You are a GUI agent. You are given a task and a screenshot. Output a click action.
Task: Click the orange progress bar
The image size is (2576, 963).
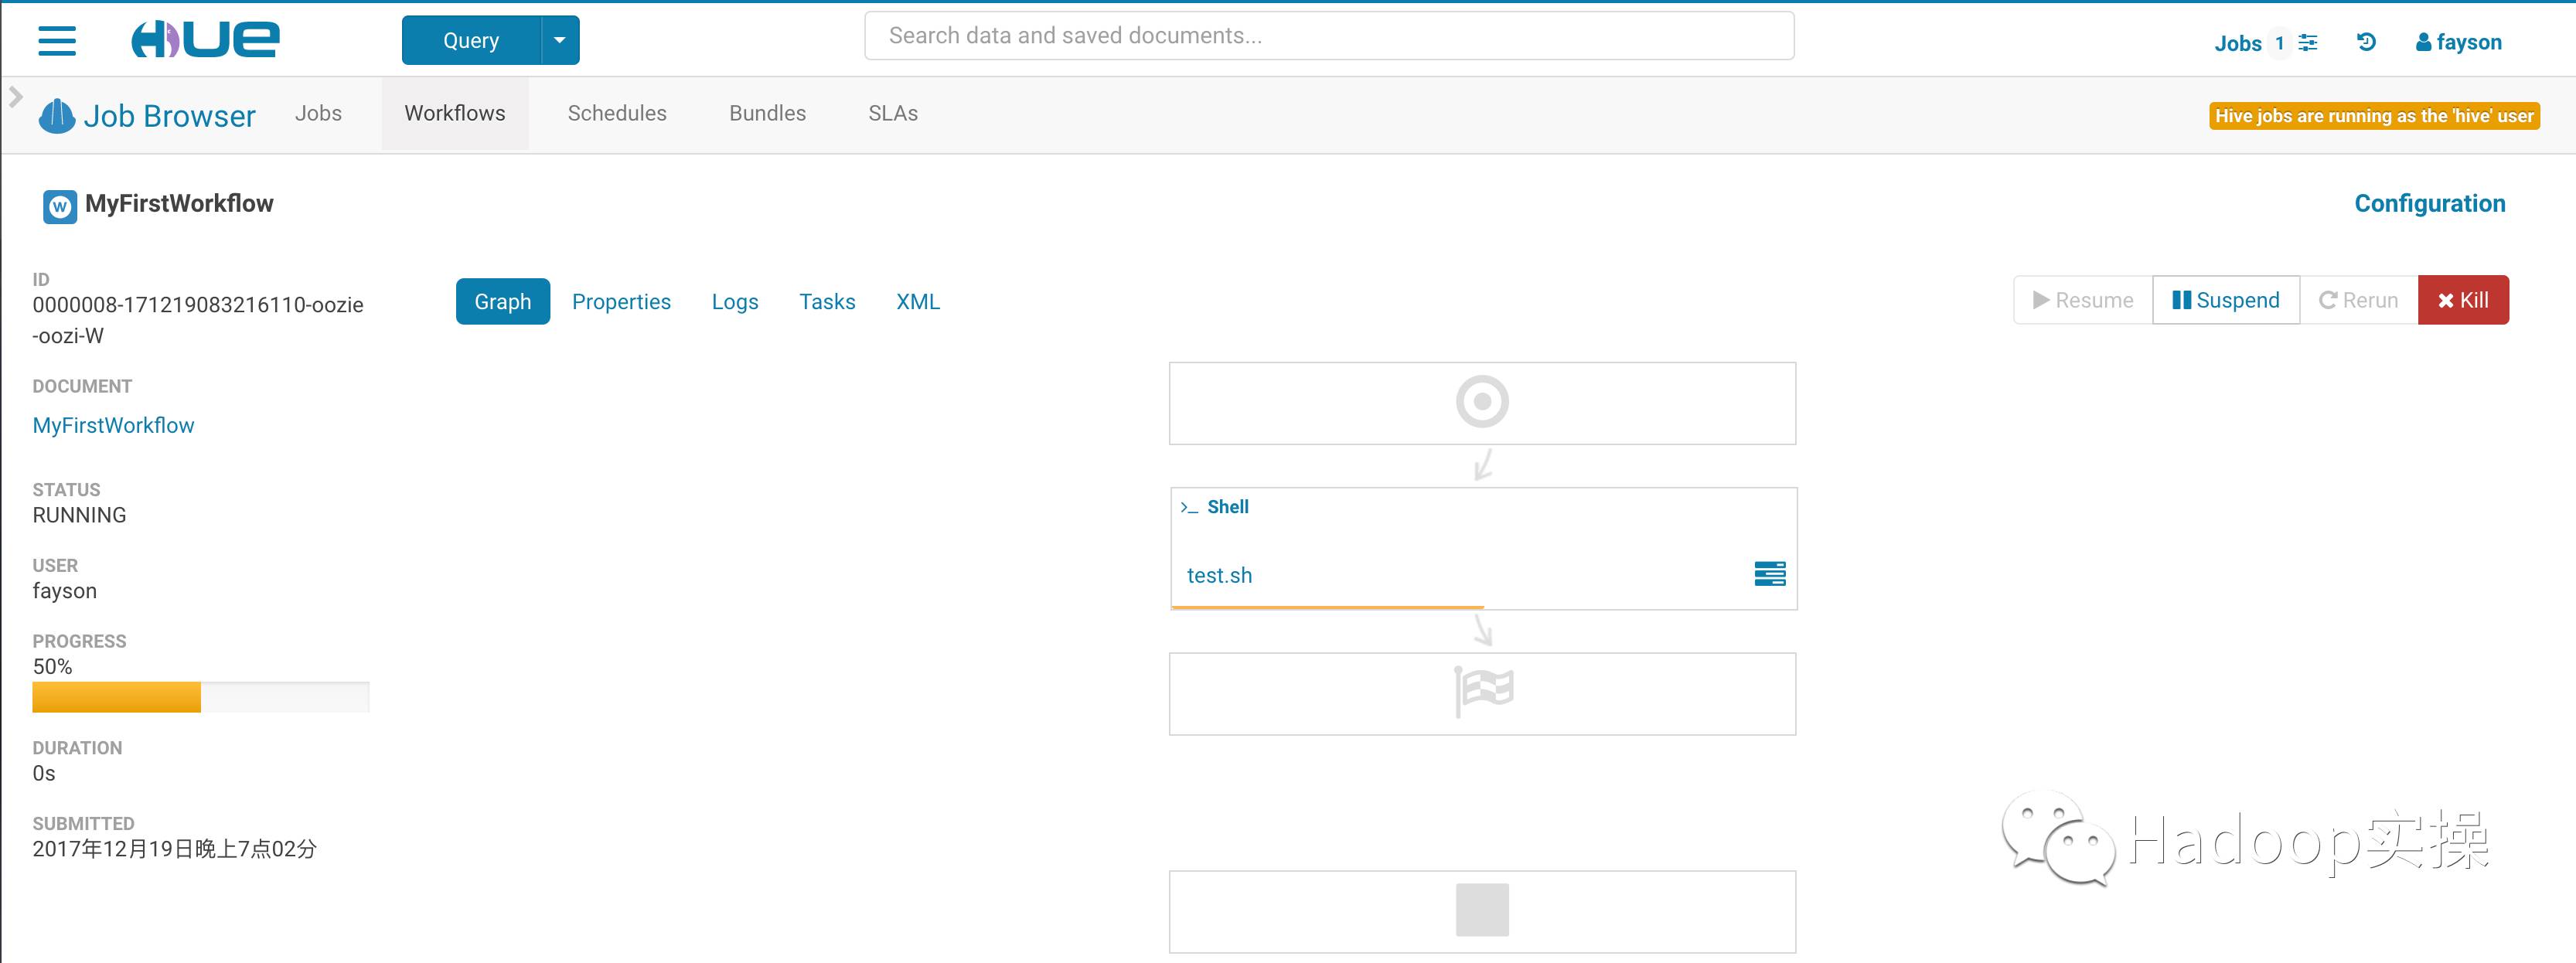pos(116,697)
